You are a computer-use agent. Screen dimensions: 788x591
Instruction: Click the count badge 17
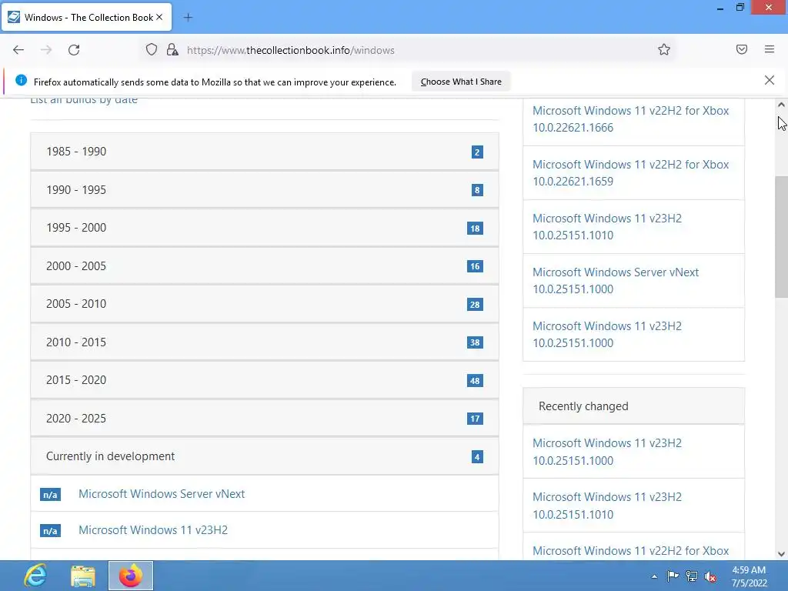click(475, 418)
